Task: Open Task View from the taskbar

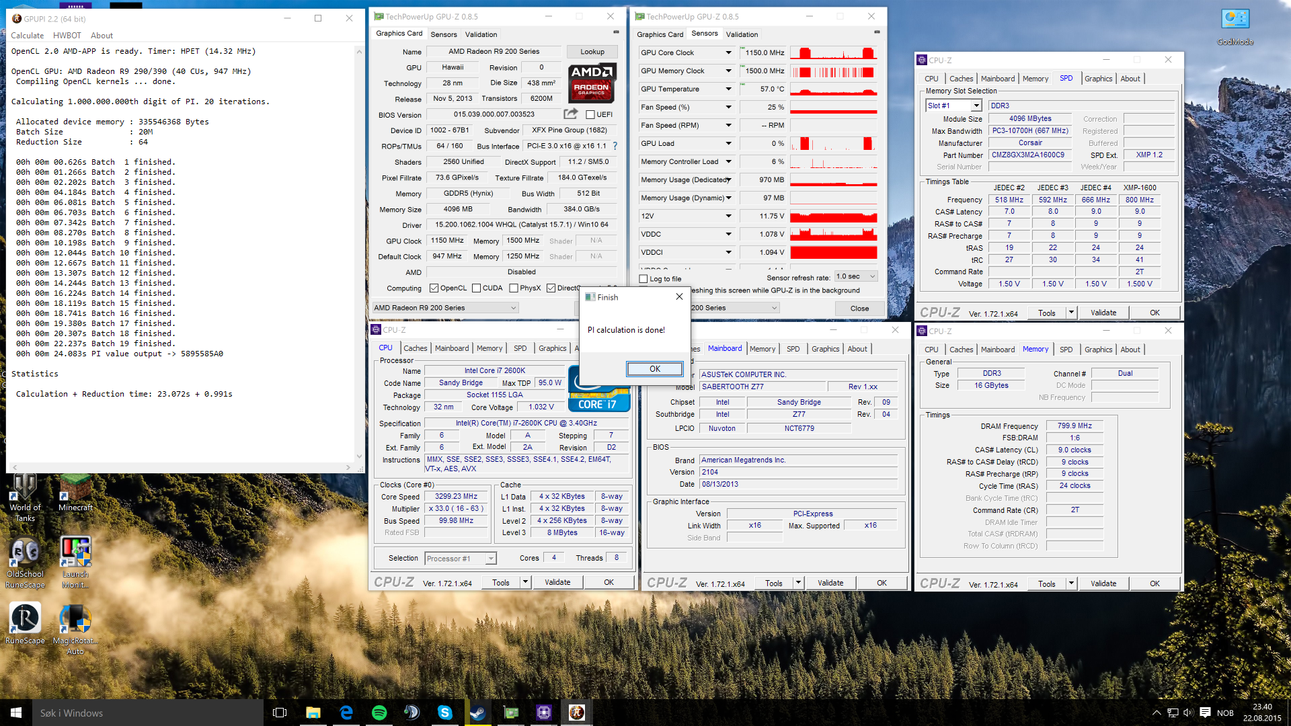Action: coord(280,713)
